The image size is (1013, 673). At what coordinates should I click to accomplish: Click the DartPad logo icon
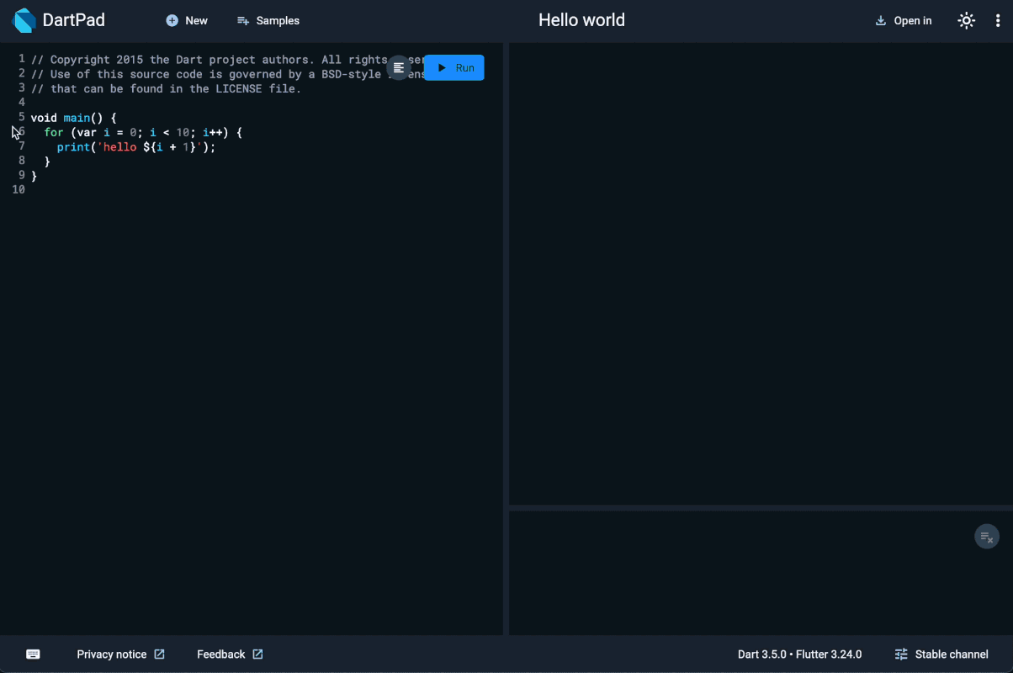(25, 20)
